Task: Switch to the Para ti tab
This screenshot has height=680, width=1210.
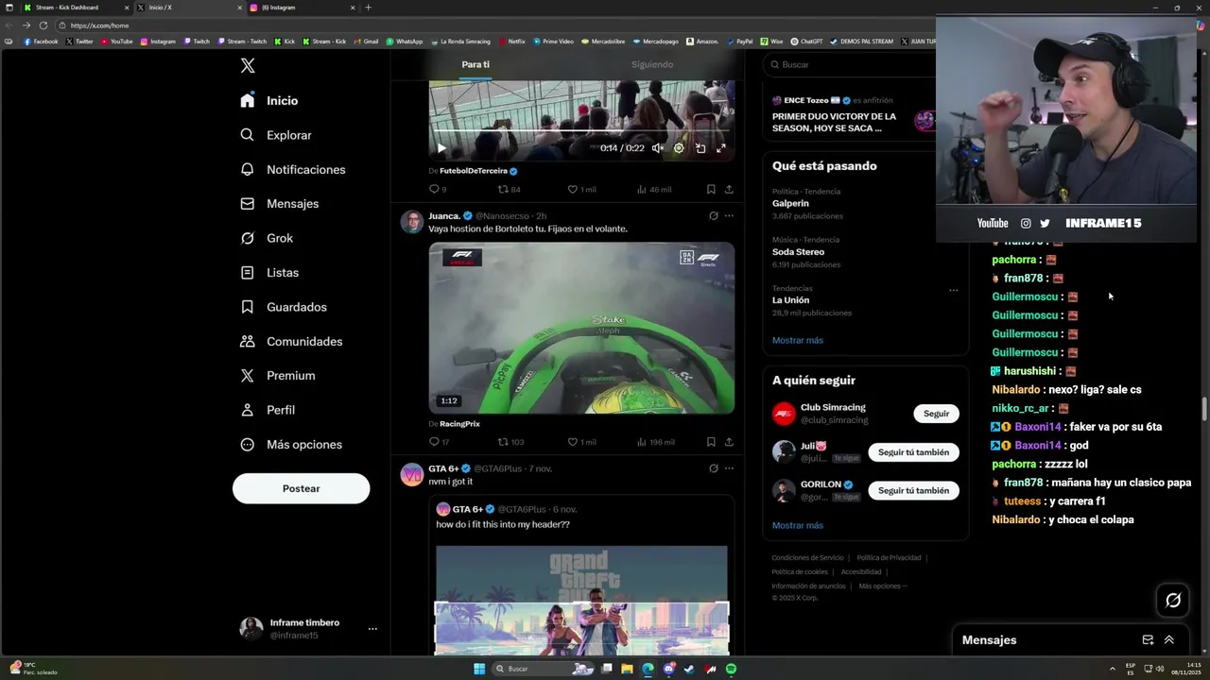Action: tap(475, 64)
